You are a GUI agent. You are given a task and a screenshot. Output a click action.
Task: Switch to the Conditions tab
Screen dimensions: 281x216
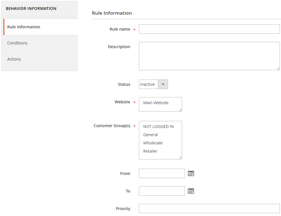point(17,43)
